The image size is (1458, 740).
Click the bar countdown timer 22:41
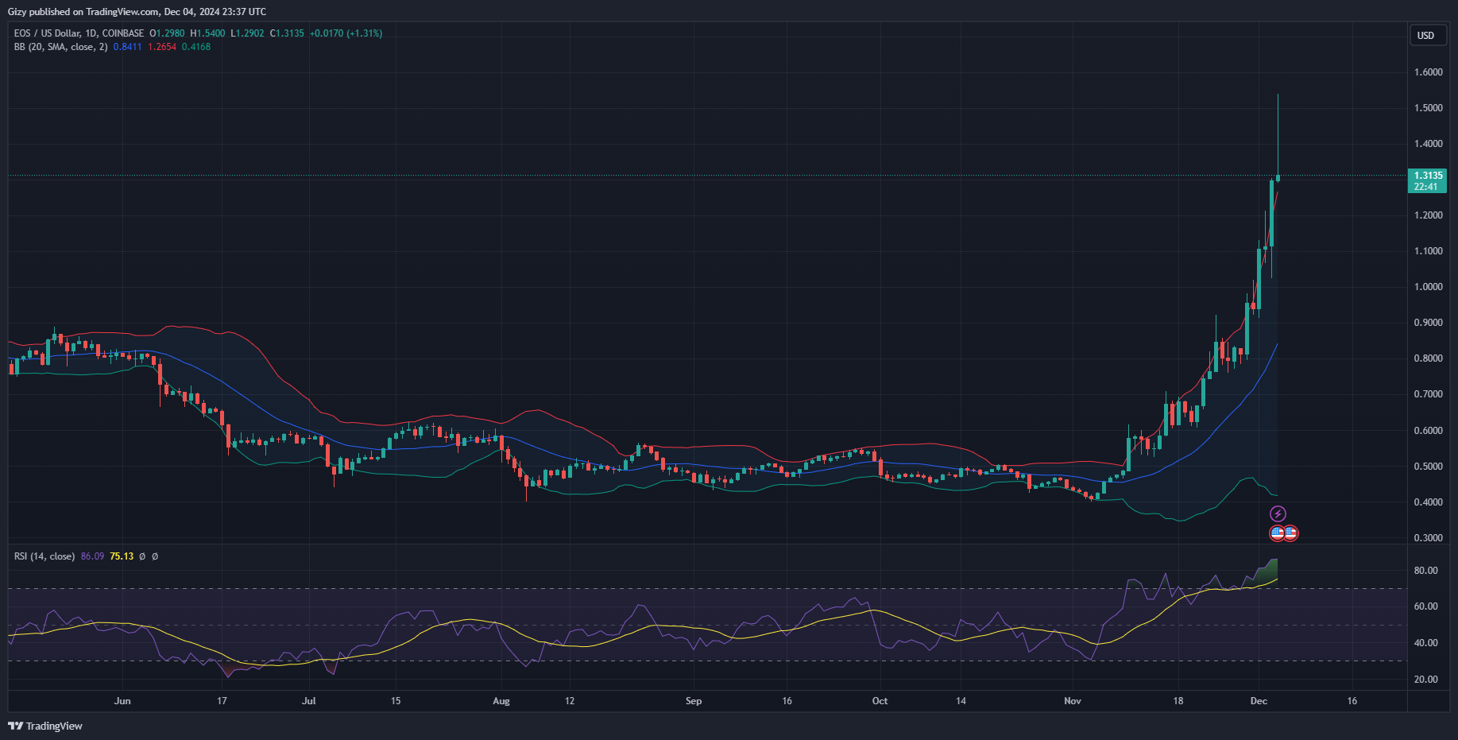(1425, 187)
